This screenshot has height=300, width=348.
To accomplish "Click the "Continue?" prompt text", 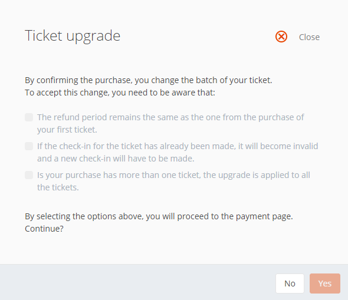I will [x=44, y=229].
